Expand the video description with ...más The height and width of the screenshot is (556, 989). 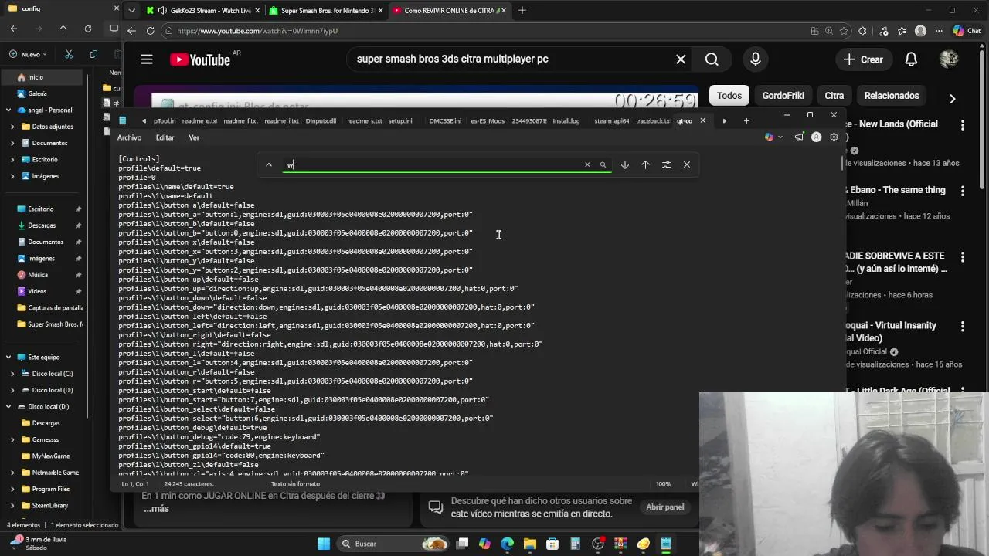coord(156,509)
